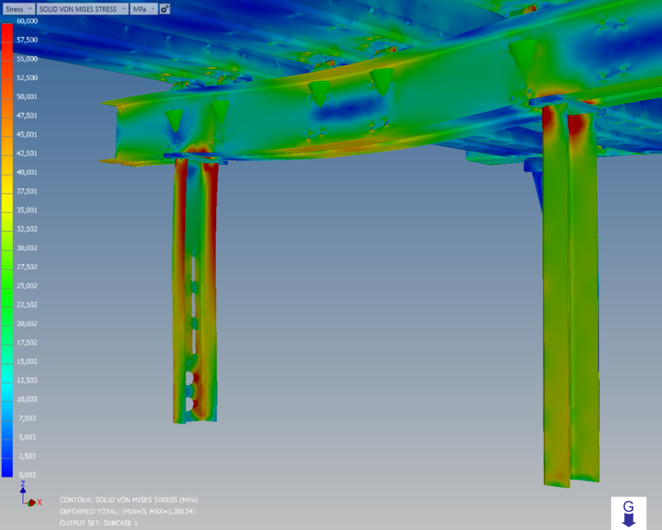Image resolution: width=662 pixels, height=530 pixels.
Task: Click the red X axis label
Action: click(40, 502)
